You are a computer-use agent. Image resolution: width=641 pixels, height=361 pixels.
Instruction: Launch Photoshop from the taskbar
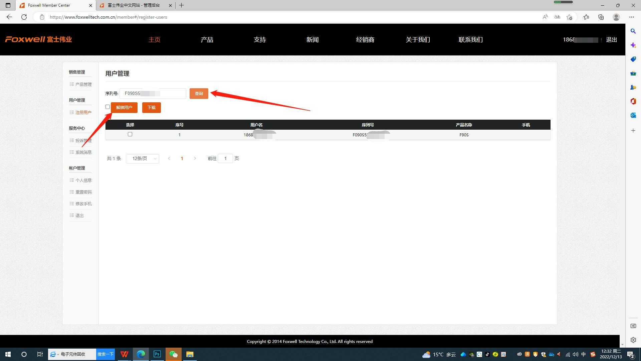pyautogui.click(x=157, y=354)
